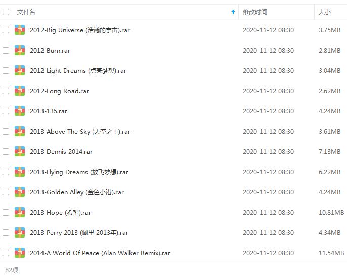Check the box for 2013-Above The Sky (天空之上).rar

6,131
